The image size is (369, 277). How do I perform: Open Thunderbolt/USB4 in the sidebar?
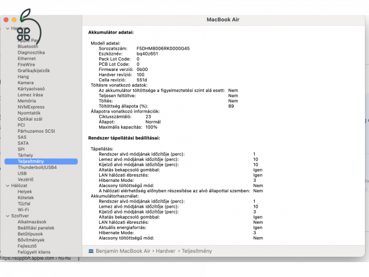coord(37,167)
